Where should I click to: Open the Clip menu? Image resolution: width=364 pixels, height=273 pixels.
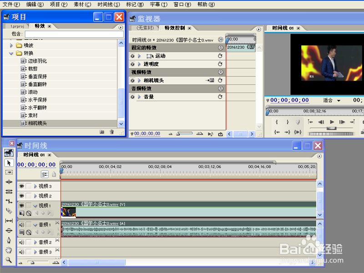[x=82, y=5]
